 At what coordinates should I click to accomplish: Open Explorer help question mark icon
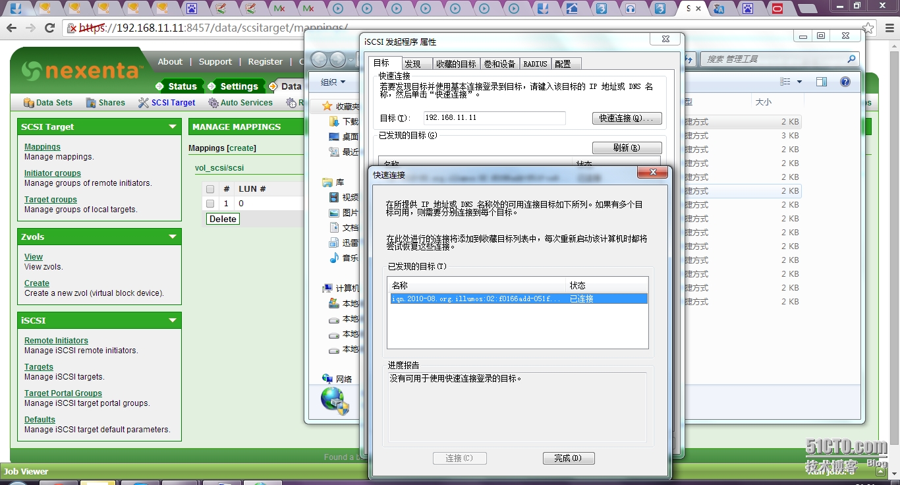(x=845, y=82)
